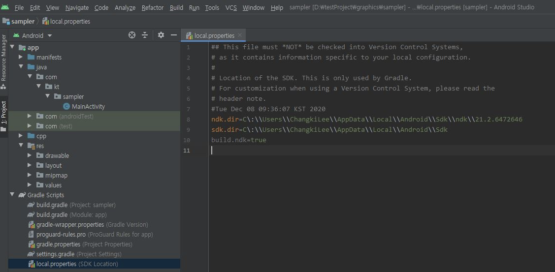Click line number 7 in gutter
The width and height of the screenshot is (555, 272).
(x=188, y=109)
